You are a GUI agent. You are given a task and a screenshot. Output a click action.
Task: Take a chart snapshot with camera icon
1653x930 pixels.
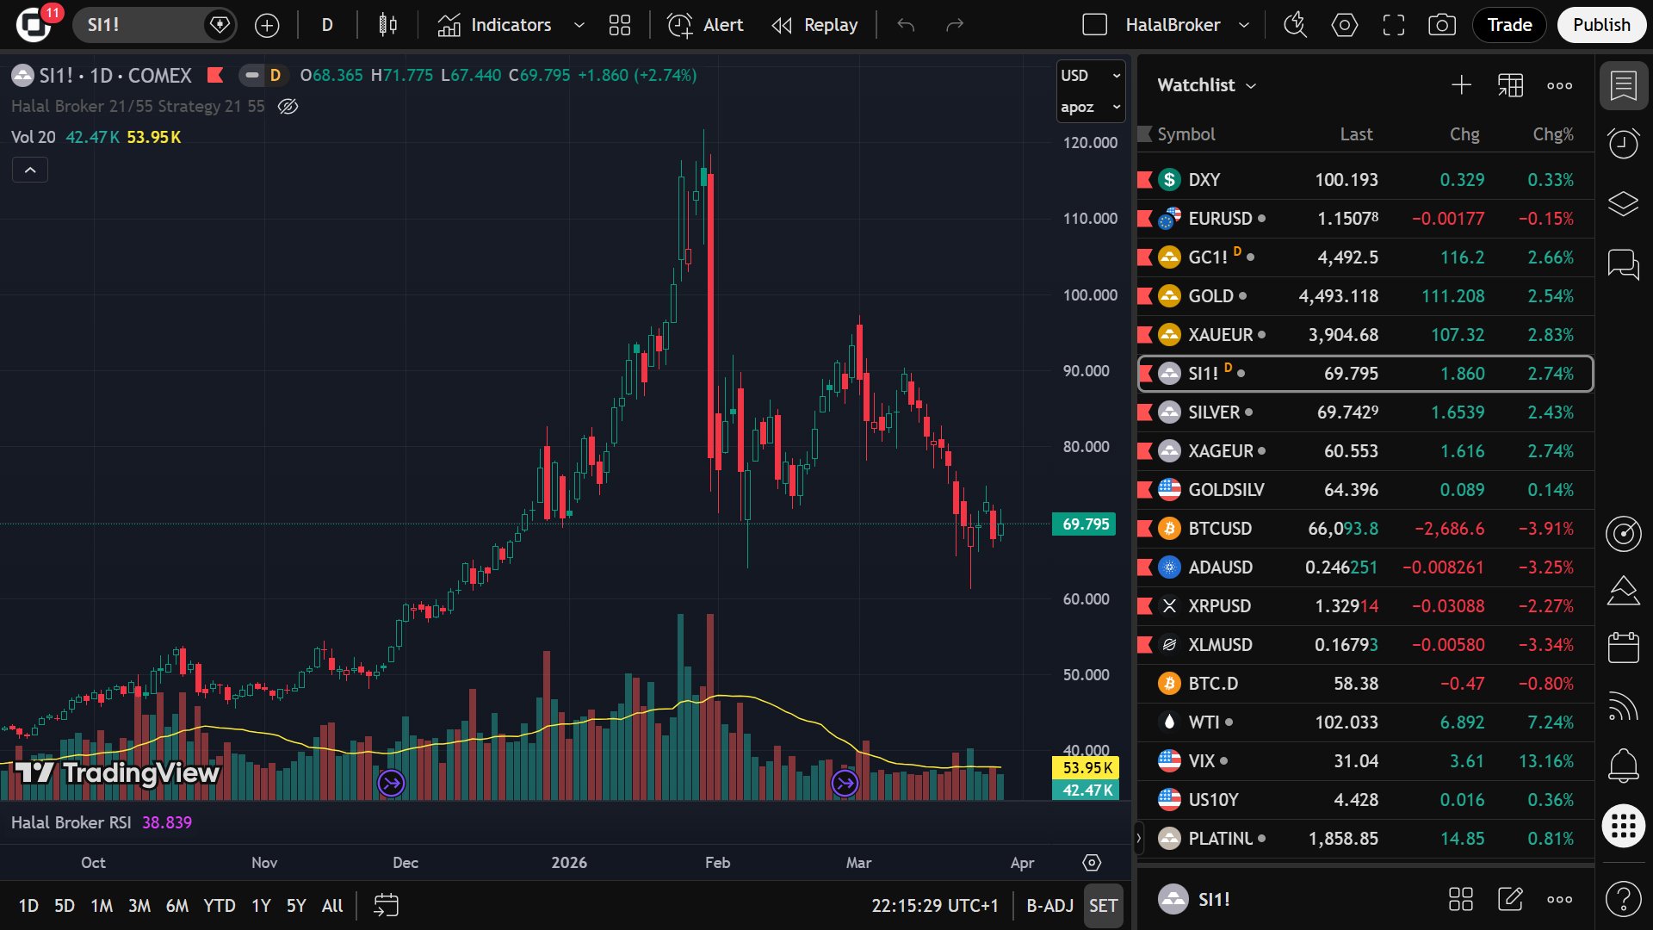[1441, 25]
